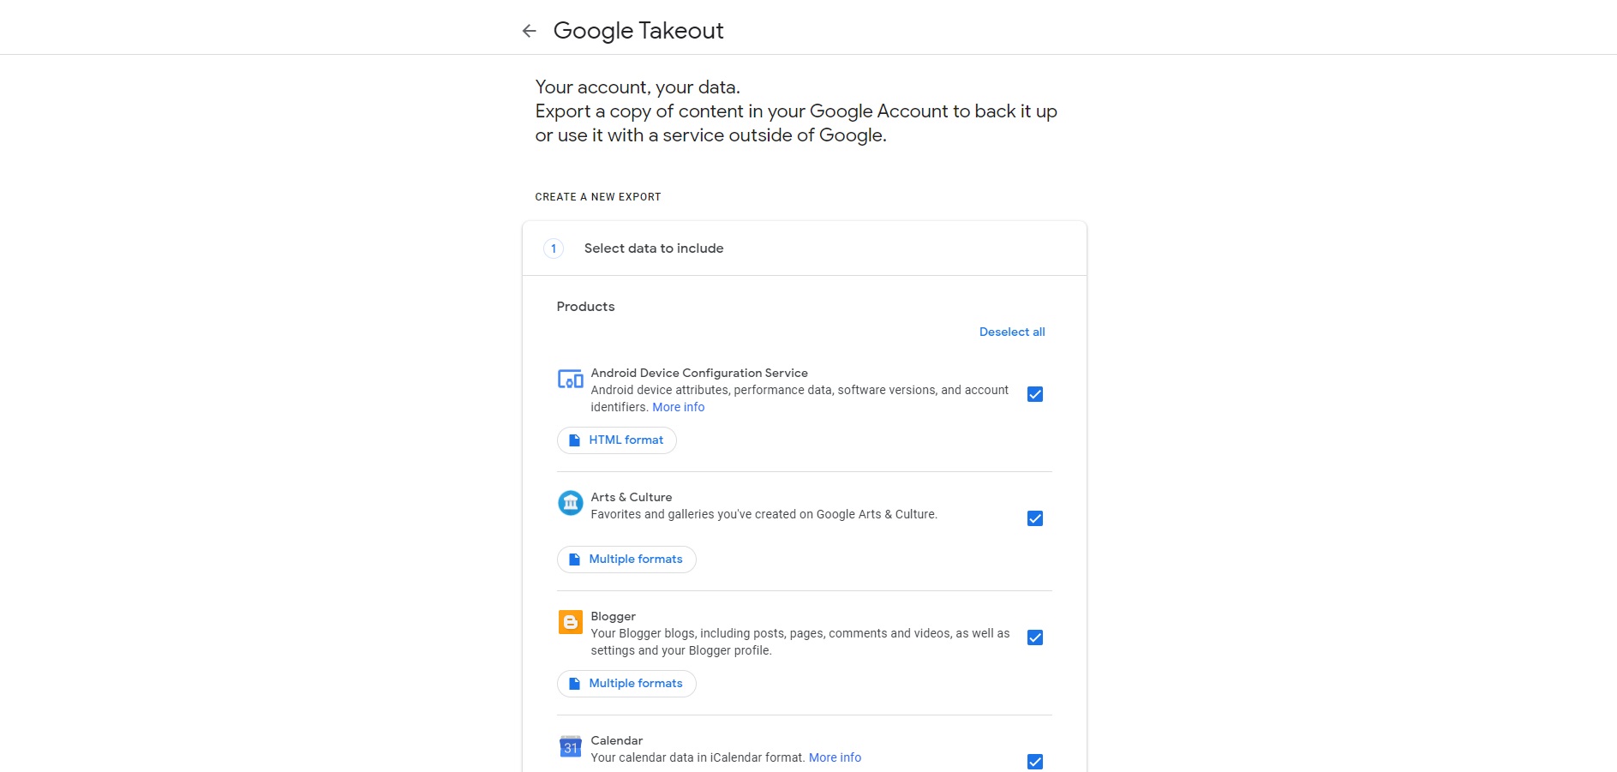This screenshot has width=1617, height=772.
Task: Open HTML format options for Android service
Action: [x=617, y=440]
